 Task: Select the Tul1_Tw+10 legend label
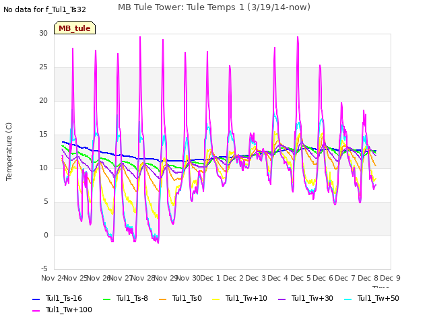(246, 298)
